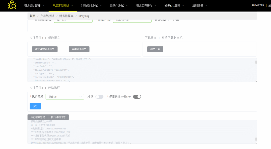Image resolution: width=271 pixels, height=149 pixels.
Task: Toggle the 冲销 switch in execution settings
Action: (99, 97)
